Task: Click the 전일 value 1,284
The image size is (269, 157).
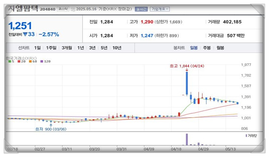Action: [107, 22]
